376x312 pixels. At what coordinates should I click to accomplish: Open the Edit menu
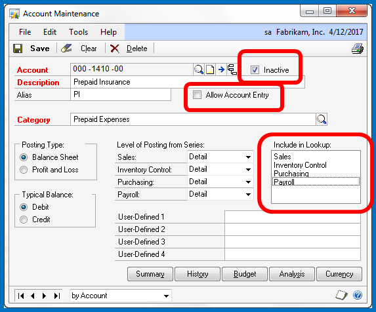click(50, 32)
